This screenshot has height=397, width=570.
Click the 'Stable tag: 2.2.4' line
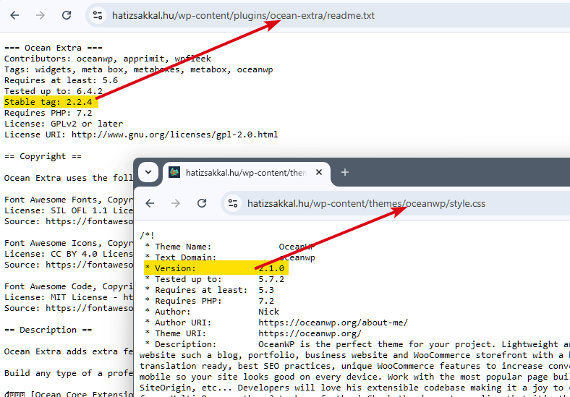48,102
